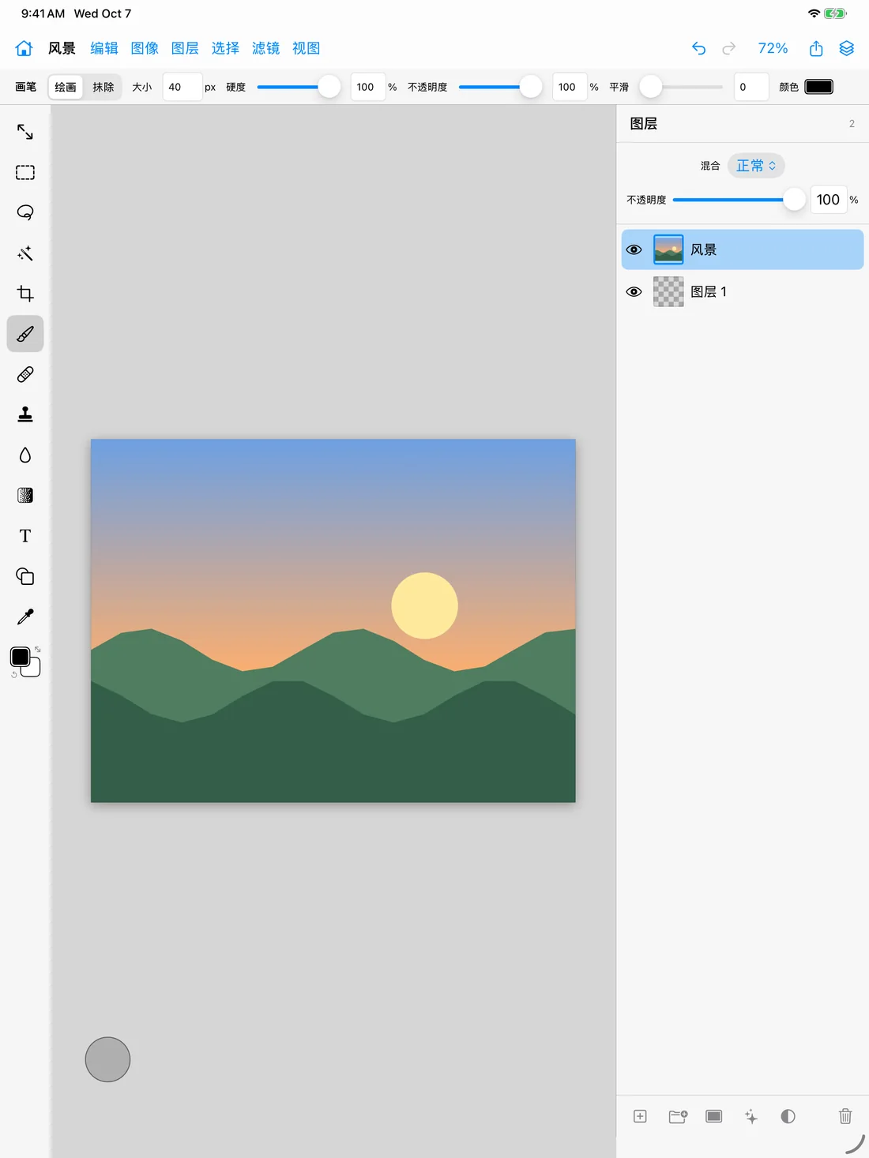The width and height of the screenshot is (869, 1158).
Task: Switch brush mode to 绘画
Action: tap(66, 87)
